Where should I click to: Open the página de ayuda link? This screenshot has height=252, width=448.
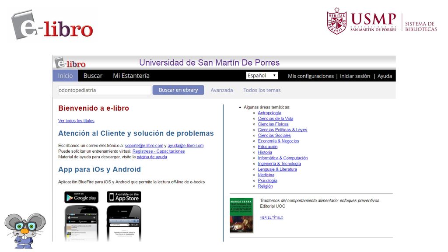(x=152, y=157)
